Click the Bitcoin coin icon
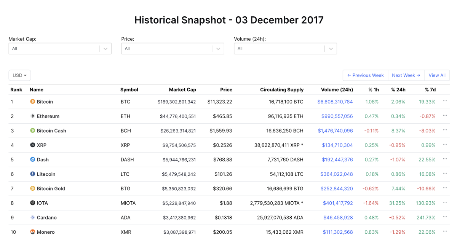This screenshot has height=239, width=457. 32,102
